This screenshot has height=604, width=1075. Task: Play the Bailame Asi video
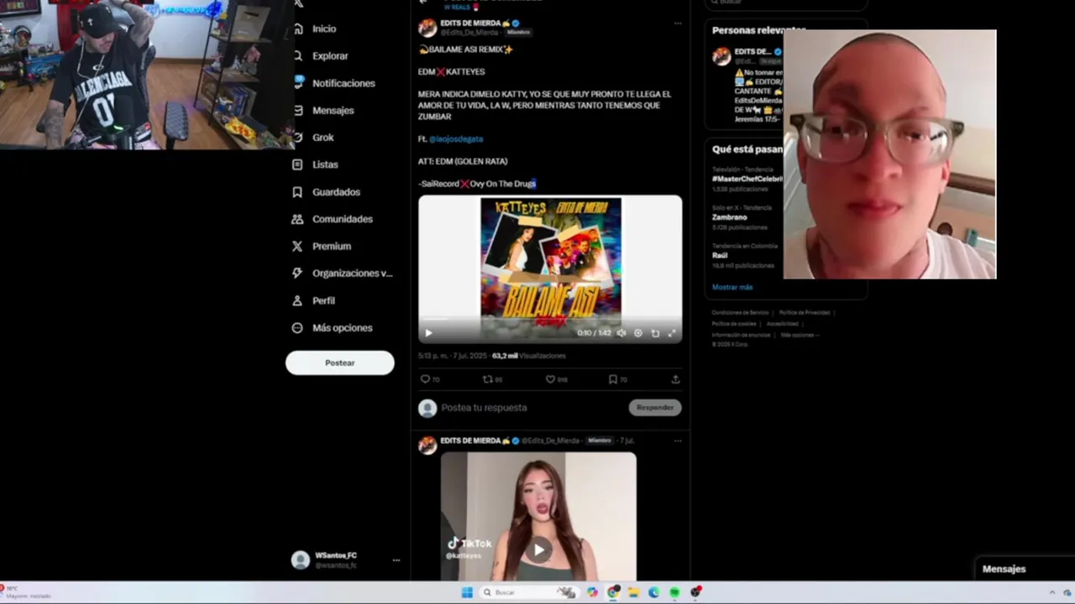(x=428, y=333)
